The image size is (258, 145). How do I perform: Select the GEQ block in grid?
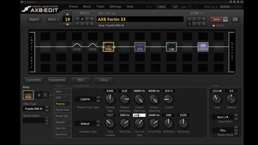[140, 47]
